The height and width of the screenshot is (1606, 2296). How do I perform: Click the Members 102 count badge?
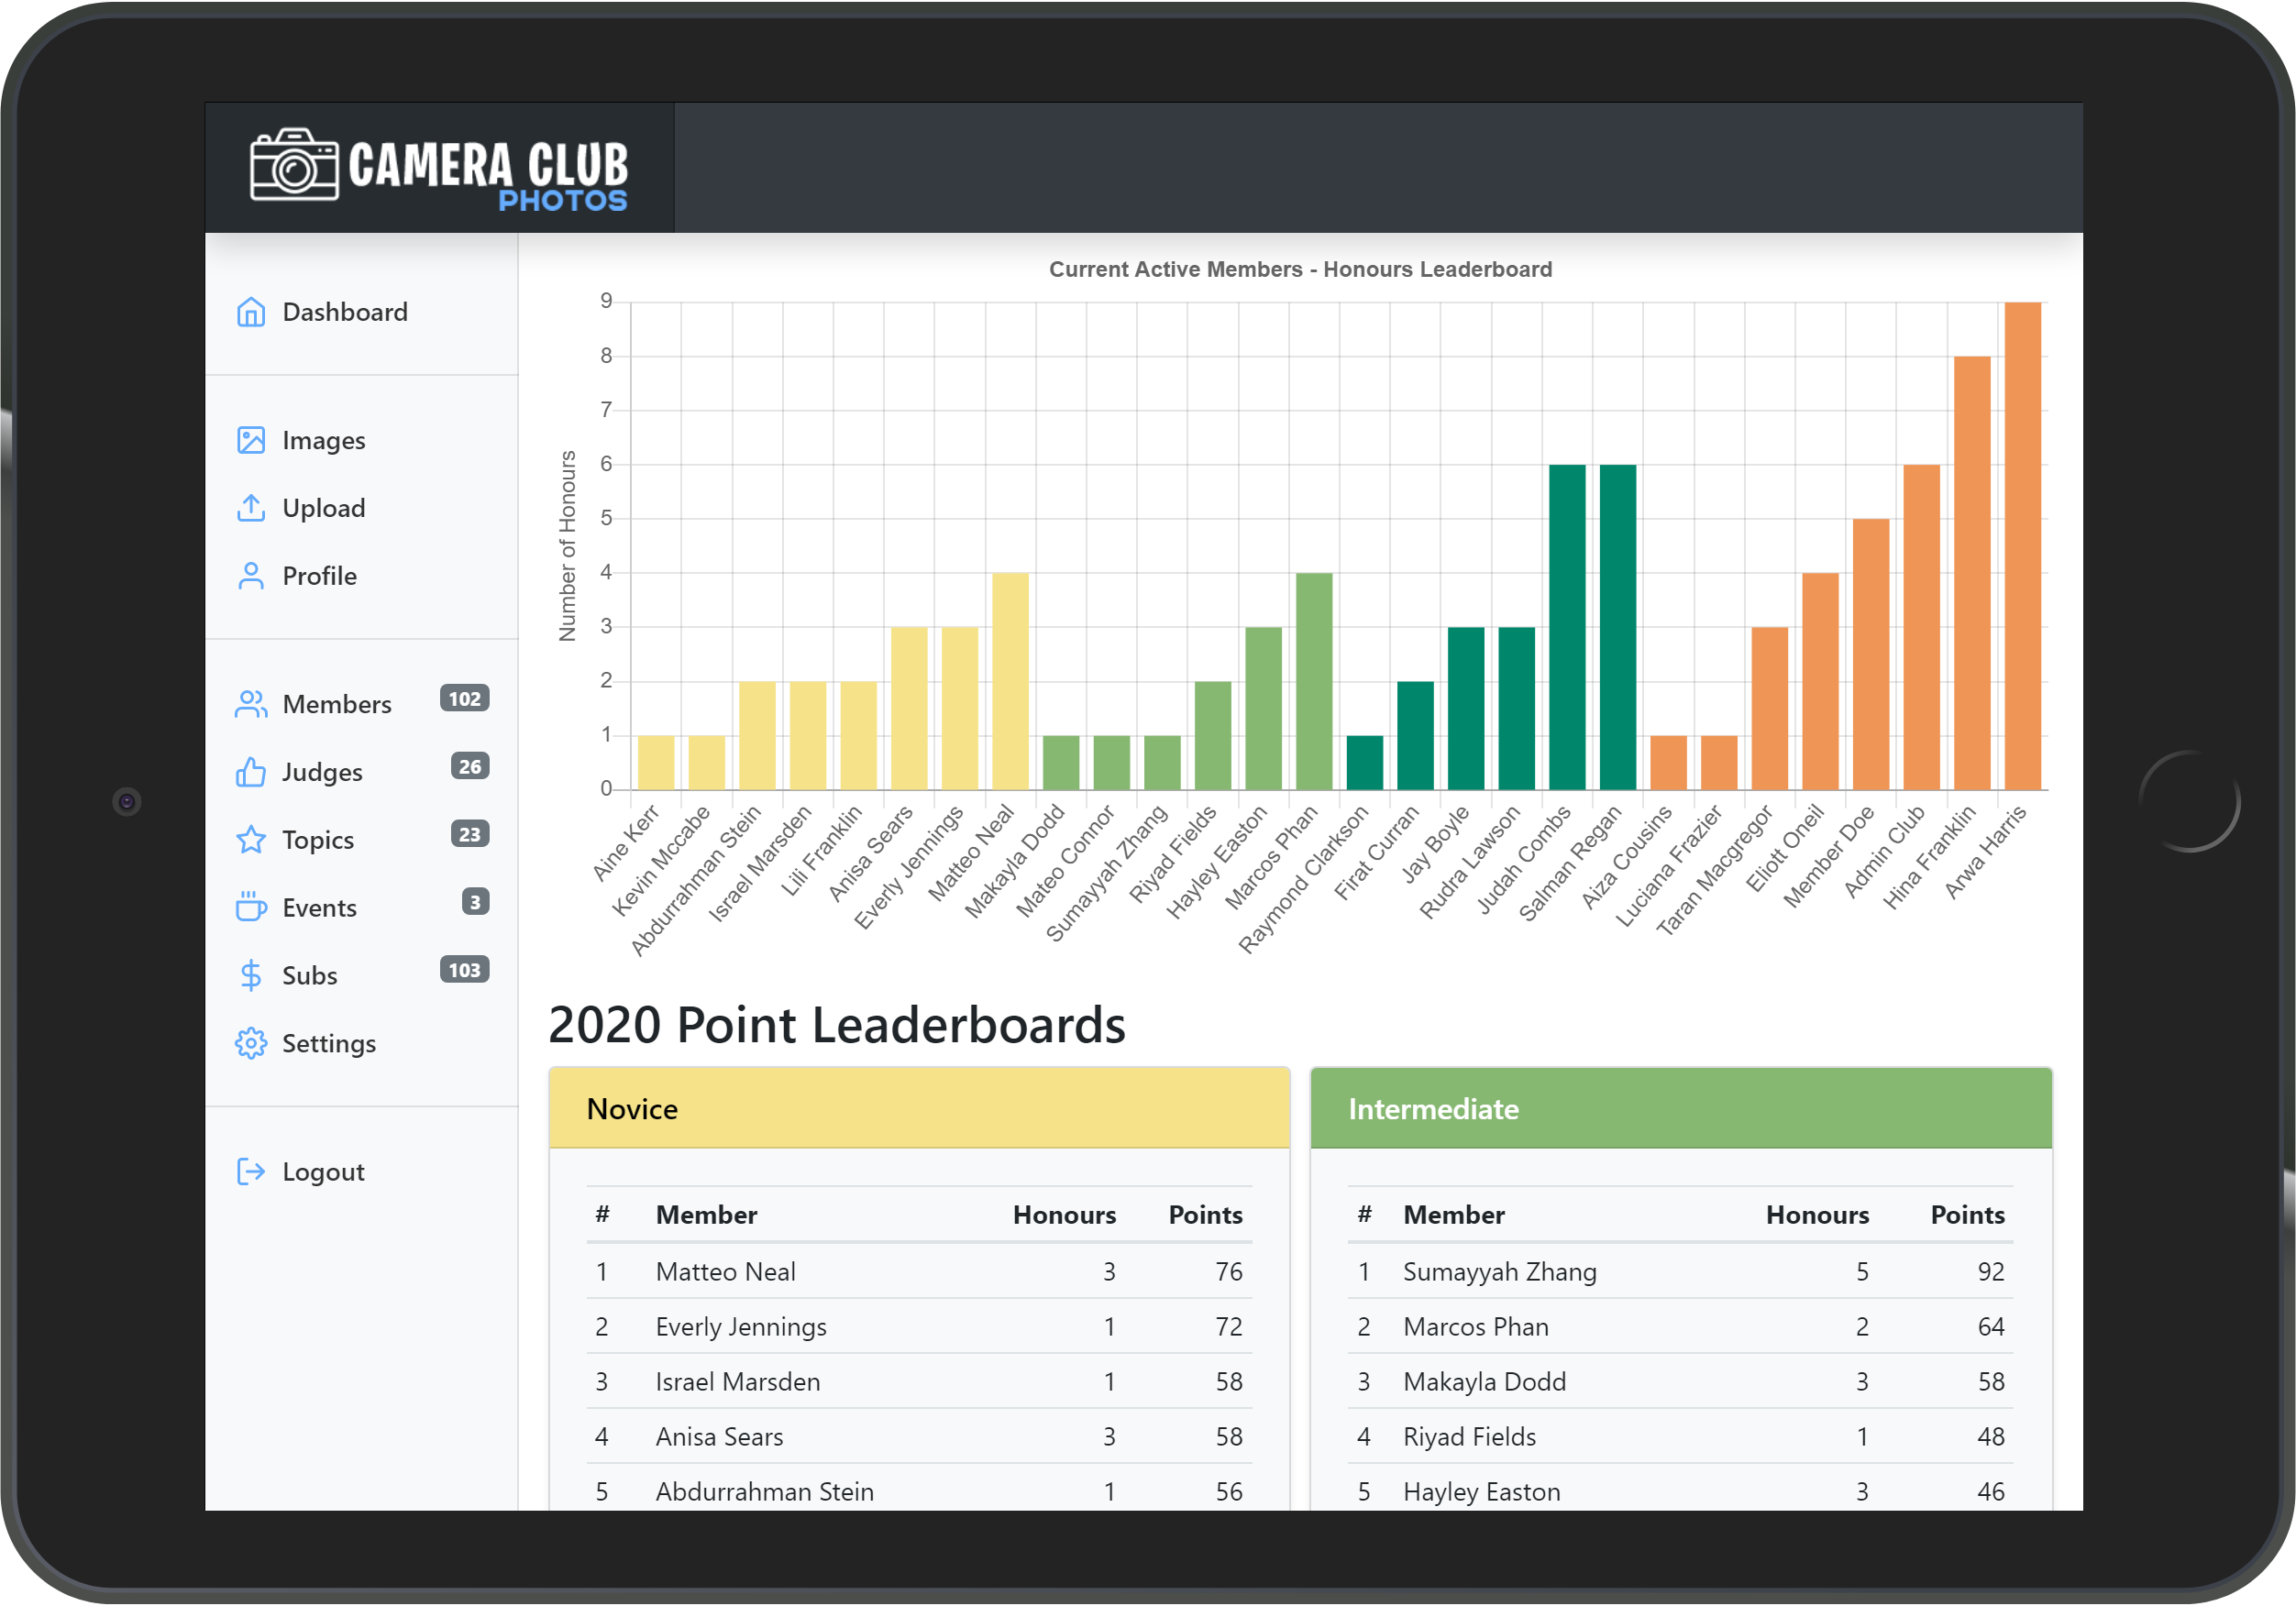(464, 699)
